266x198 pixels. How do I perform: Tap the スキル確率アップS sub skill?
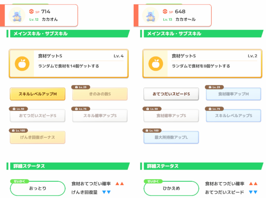[x=100, y=115]
